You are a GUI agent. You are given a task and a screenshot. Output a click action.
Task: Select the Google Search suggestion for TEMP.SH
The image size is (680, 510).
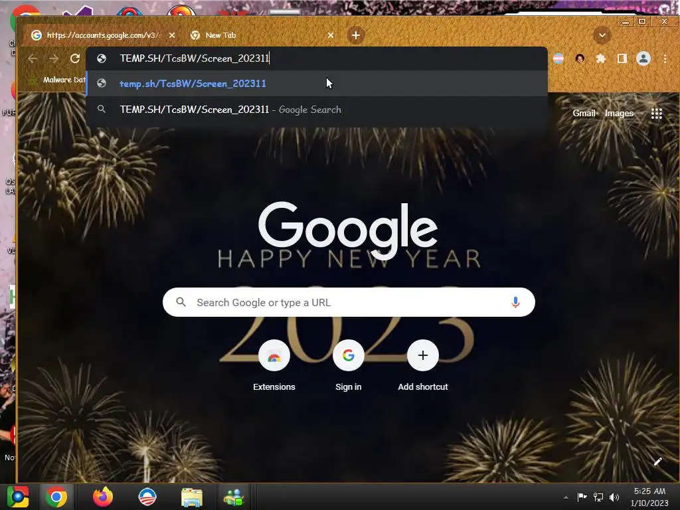click(x=317, y=110)
